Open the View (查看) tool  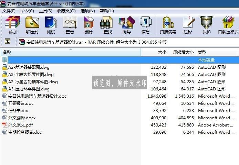[x=70, y=22]
